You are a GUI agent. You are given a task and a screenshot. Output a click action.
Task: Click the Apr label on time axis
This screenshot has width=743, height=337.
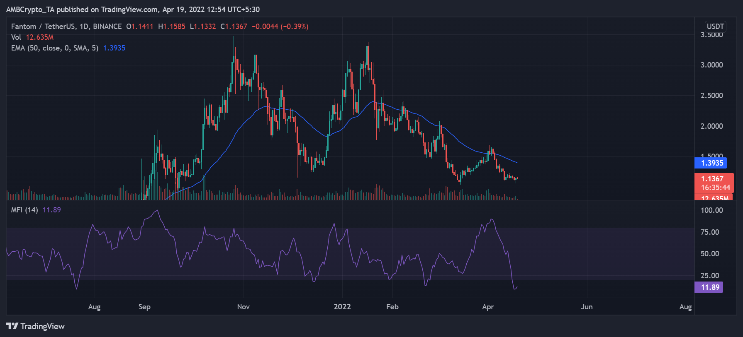[488, 307]
